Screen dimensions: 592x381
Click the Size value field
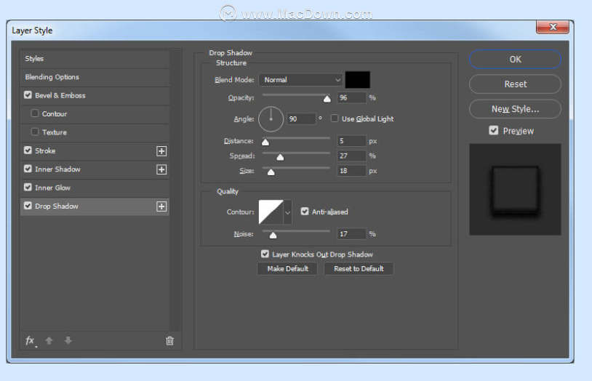pyautogui.click(x=351, y=171)
